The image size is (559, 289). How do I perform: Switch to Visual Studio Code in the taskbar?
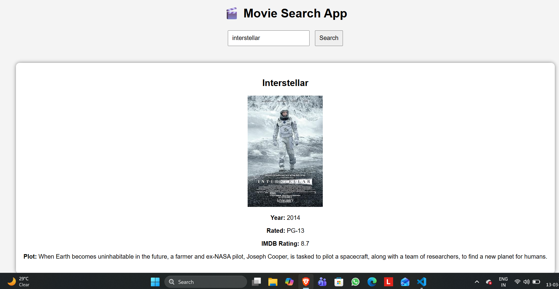point(422,282)
